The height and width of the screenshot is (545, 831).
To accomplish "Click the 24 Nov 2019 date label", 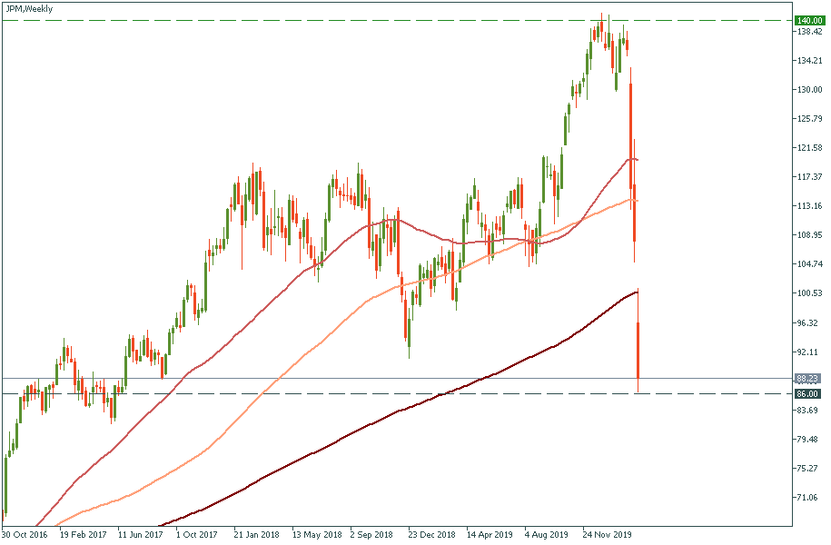I will [x=605, y=535].
